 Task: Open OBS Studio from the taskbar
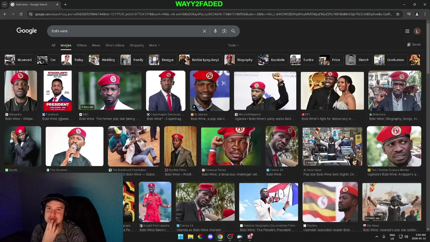tap(230, 237)
